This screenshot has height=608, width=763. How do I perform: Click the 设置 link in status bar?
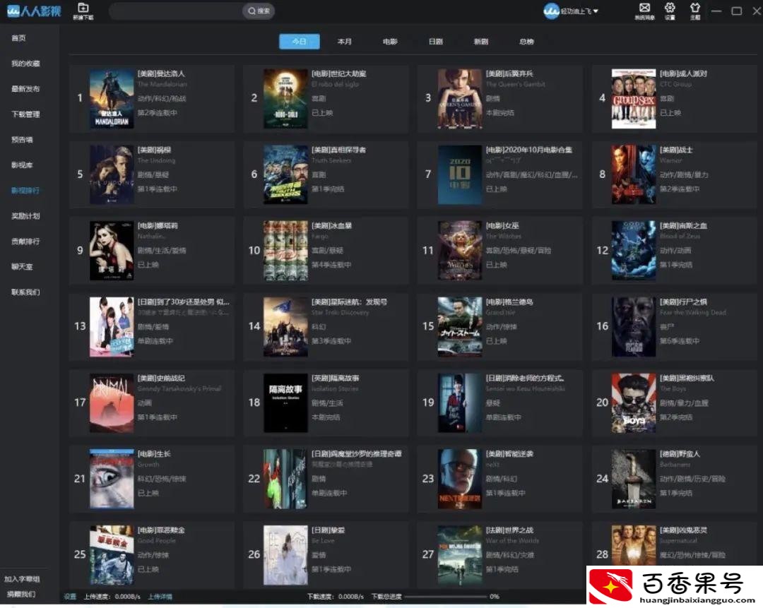pos(70,596)
